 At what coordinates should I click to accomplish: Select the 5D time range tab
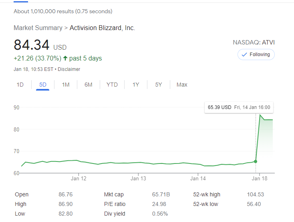pyautogui.click(x=42, y=85)
